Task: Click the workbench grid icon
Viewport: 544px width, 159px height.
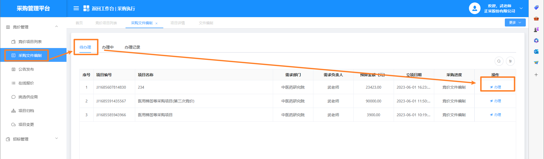Action: click(x=86, y=8)
